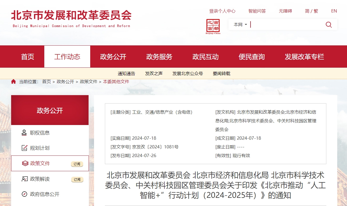Image resolution: width=347 pixels, height=206 pixels.
Task: Click the 发文机构 issuing agencies text
Action: pyautogui.click(x=266, y=121)
